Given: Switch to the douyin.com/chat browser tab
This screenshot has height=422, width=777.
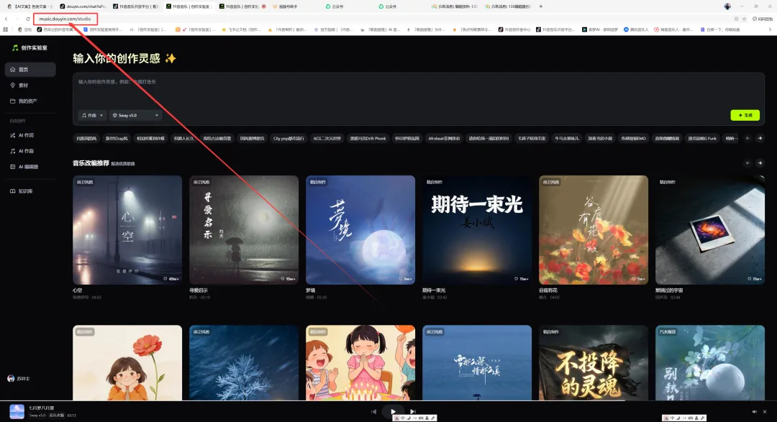Looking at the screenshot, I should (82, 6).
